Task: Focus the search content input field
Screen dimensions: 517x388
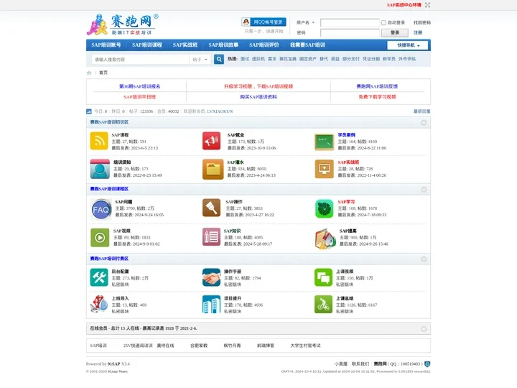Action: pos(140,60)
